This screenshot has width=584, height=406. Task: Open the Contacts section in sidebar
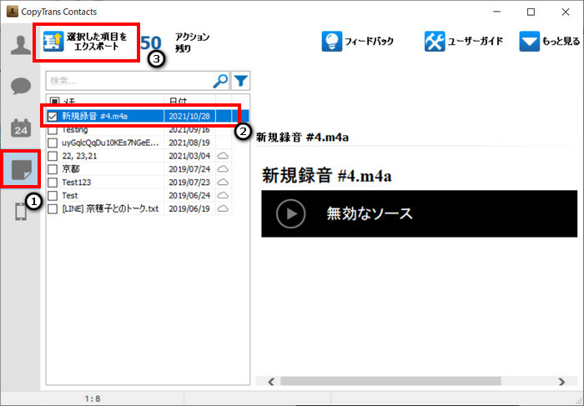(x=21, y=45)
